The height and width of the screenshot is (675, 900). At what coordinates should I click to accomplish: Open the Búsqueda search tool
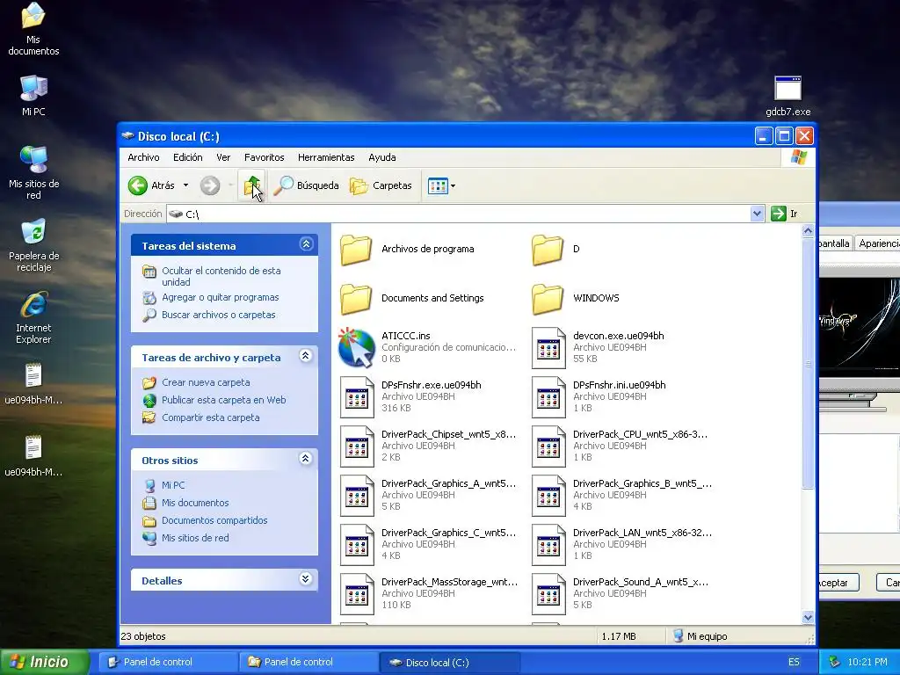(x=306, y=185)
